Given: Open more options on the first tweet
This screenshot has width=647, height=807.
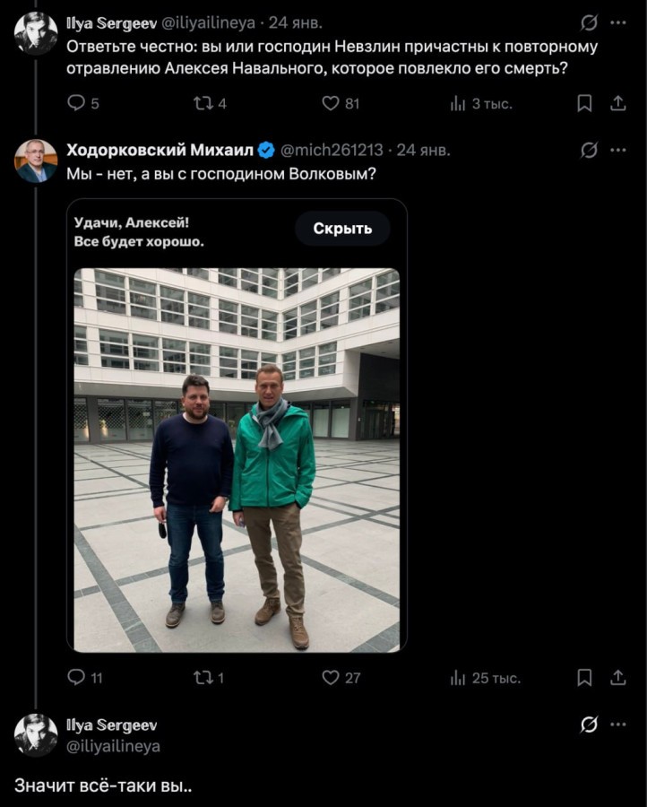Looking at the screenshot, I should point(617,22).
